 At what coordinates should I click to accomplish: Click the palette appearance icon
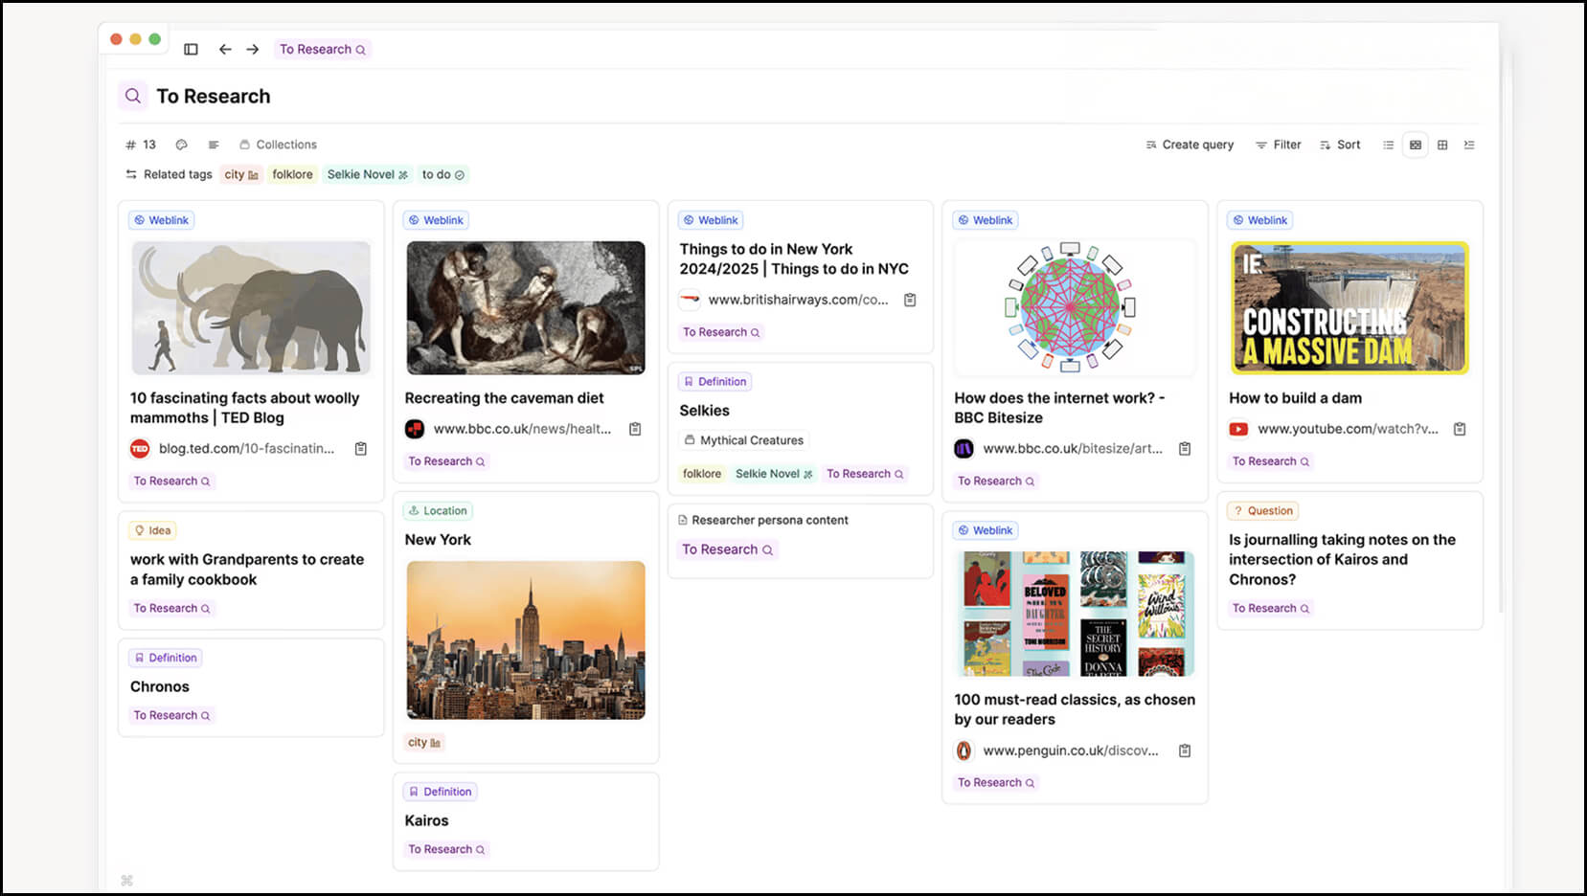pyautogui.click(x=181, y=145)
